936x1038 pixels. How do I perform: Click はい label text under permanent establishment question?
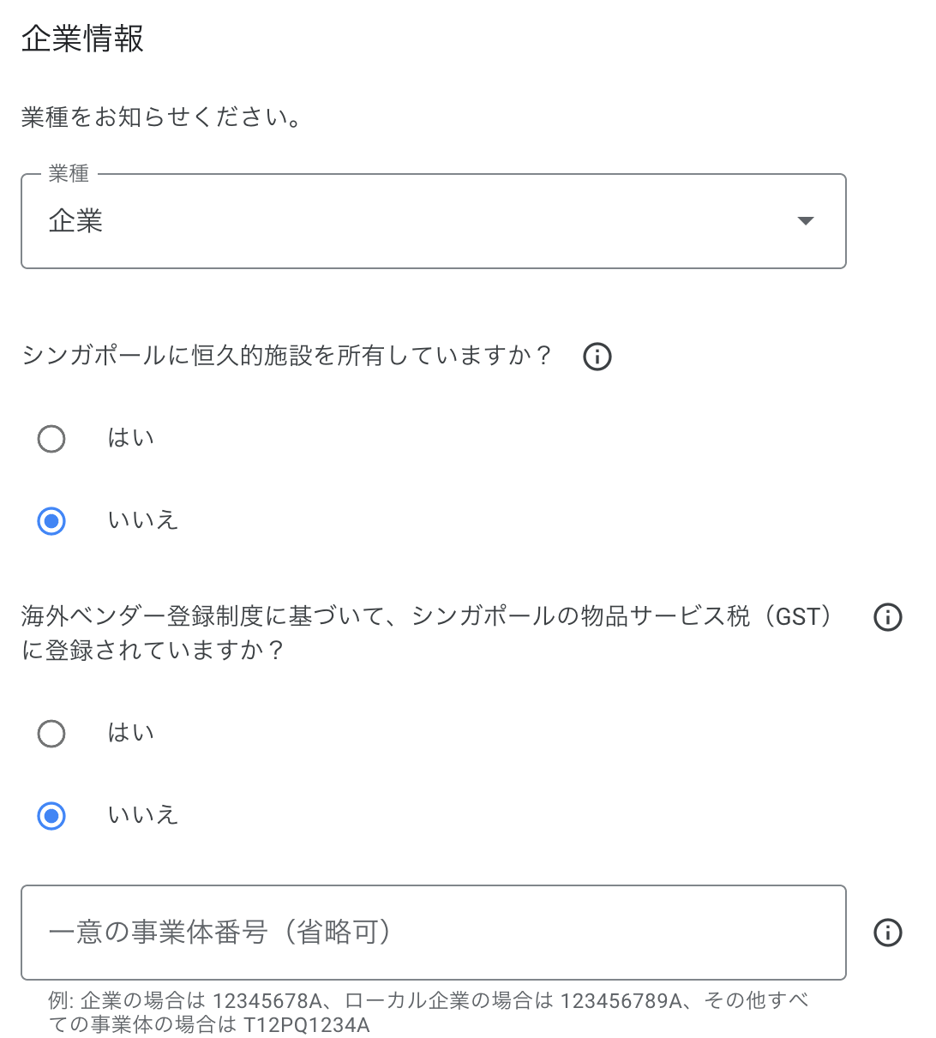(130, 438)
